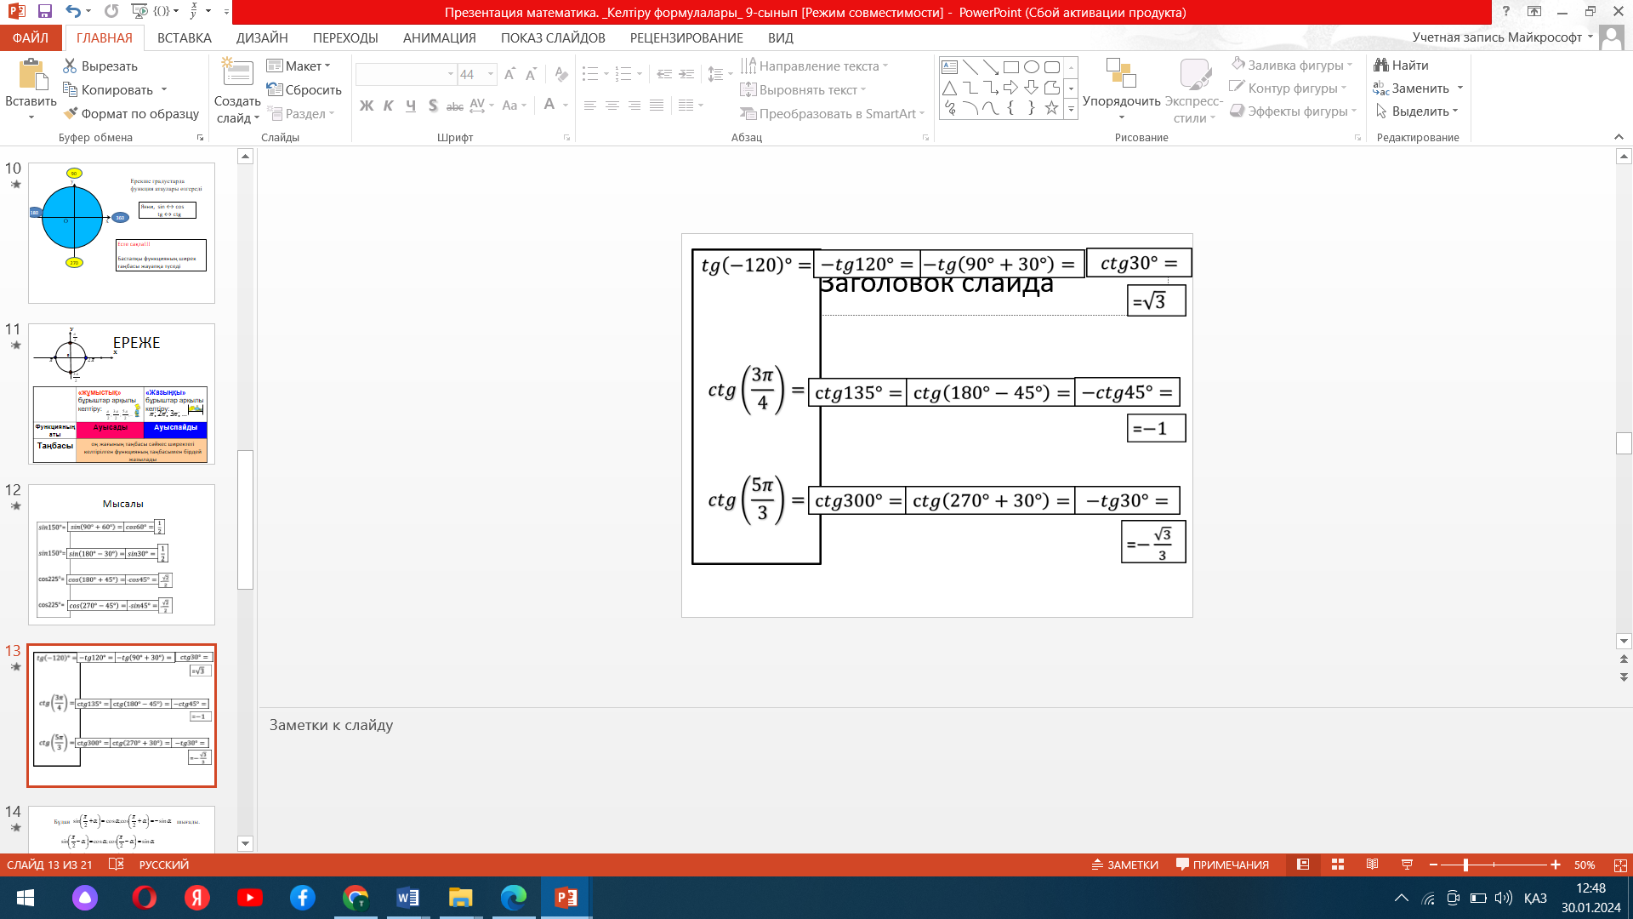
Task: Click the zoom slider handle
Action: 1465,865
